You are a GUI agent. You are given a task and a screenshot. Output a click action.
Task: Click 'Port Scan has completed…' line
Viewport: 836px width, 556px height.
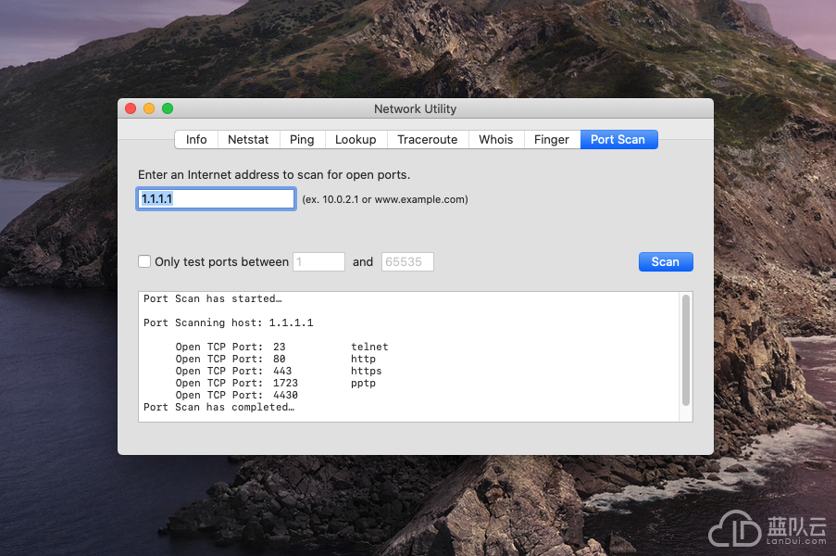(x=218, y=407)
